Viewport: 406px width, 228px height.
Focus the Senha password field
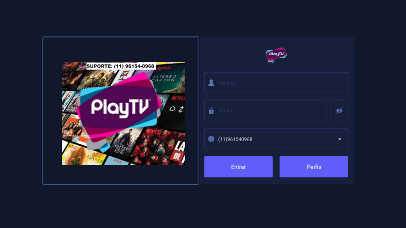(266, 111)
